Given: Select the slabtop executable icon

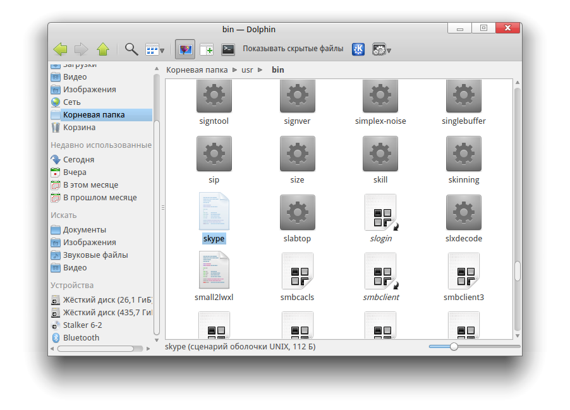Looking at the screenshot, I should click(x=297, y=212).
